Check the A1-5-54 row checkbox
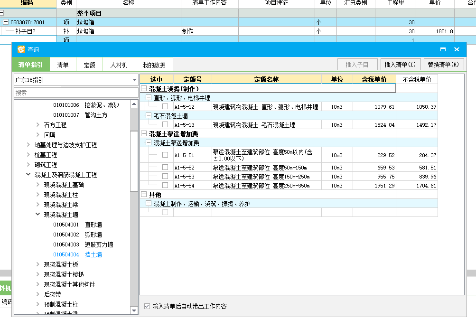Image resolution: width=476 pixels, height=329 pixels. pos(165,185)
